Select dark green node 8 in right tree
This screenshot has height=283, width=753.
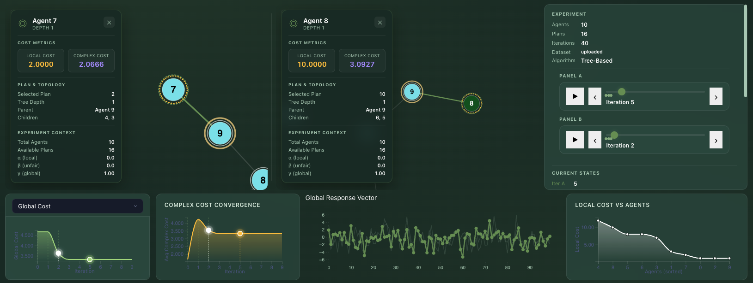coord(471,103)
